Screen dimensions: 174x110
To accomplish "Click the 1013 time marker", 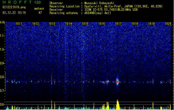I will (52, 24).
